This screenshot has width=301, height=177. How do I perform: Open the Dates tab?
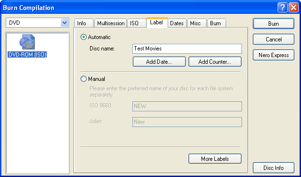pos(177,23)
